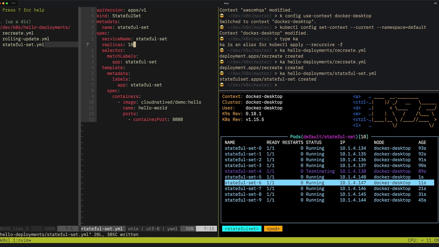Screen dimensions: 439x247
Task: Click the 'serviceName: stateful-set' line
Action: point(134,39)
